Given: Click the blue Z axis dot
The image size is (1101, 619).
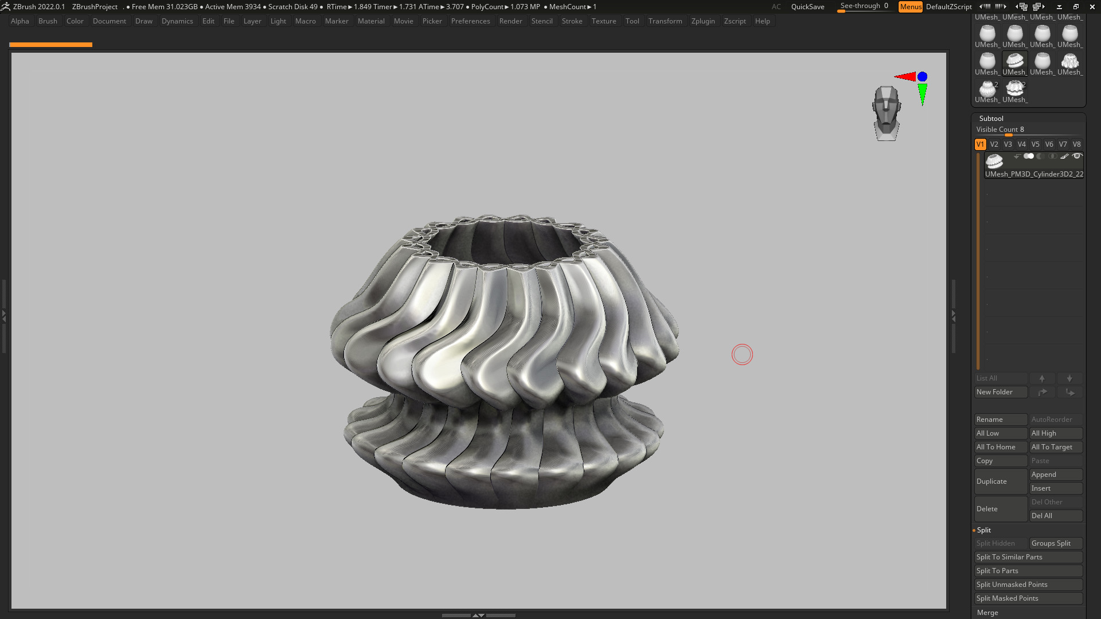Looking at the screenshot, I should point(922,76).
